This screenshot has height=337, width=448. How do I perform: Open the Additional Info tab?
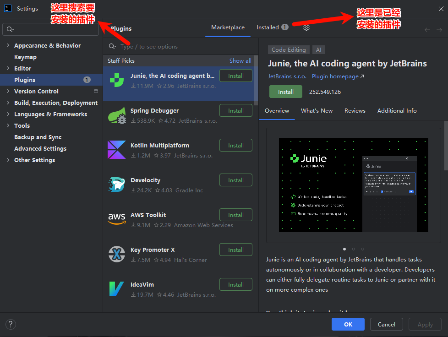point(397,111)
